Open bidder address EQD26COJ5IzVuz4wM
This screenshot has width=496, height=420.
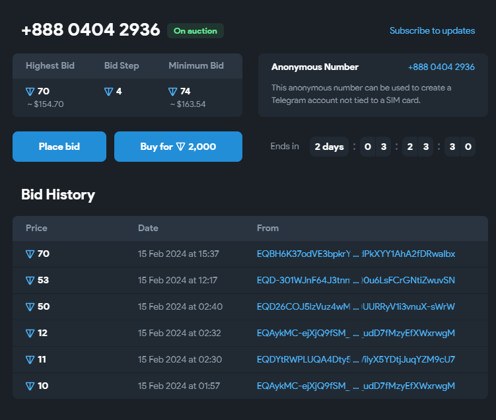[356, 307]
